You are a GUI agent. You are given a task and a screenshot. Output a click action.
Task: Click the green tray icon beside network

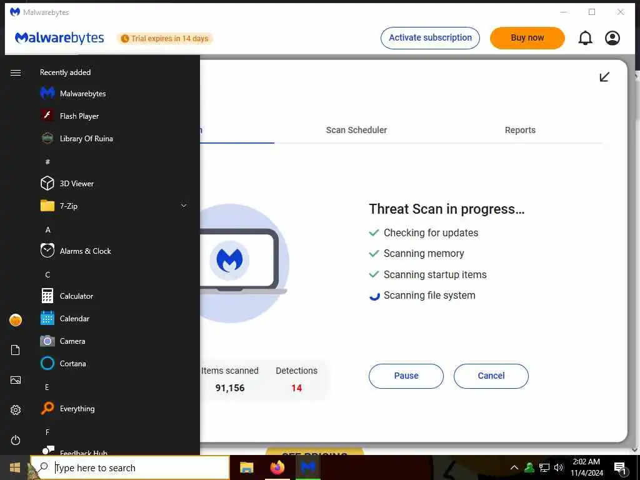coord(529,467)
